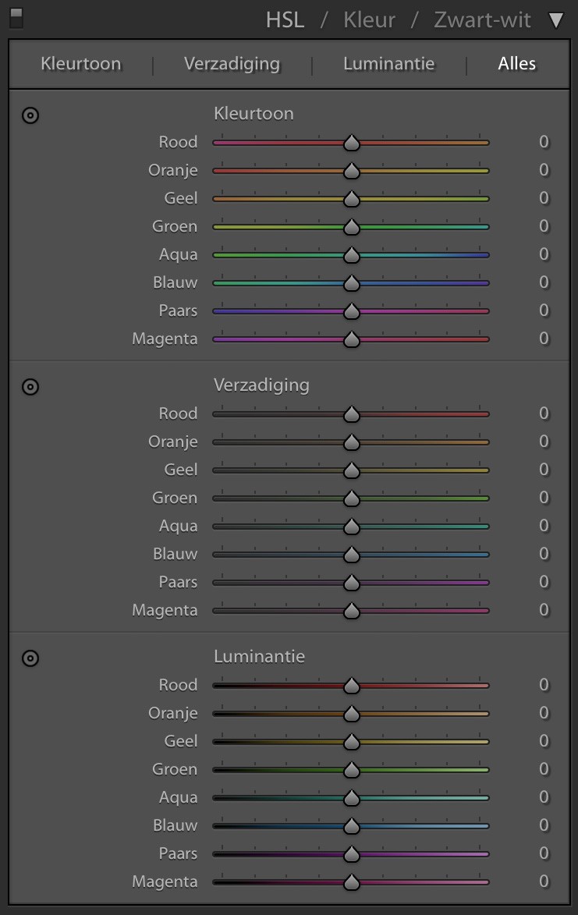This screenshot has height=915, width=578.
Task: Activate the targeted adjustment tool for Luminantie
Action: (30, 658)
